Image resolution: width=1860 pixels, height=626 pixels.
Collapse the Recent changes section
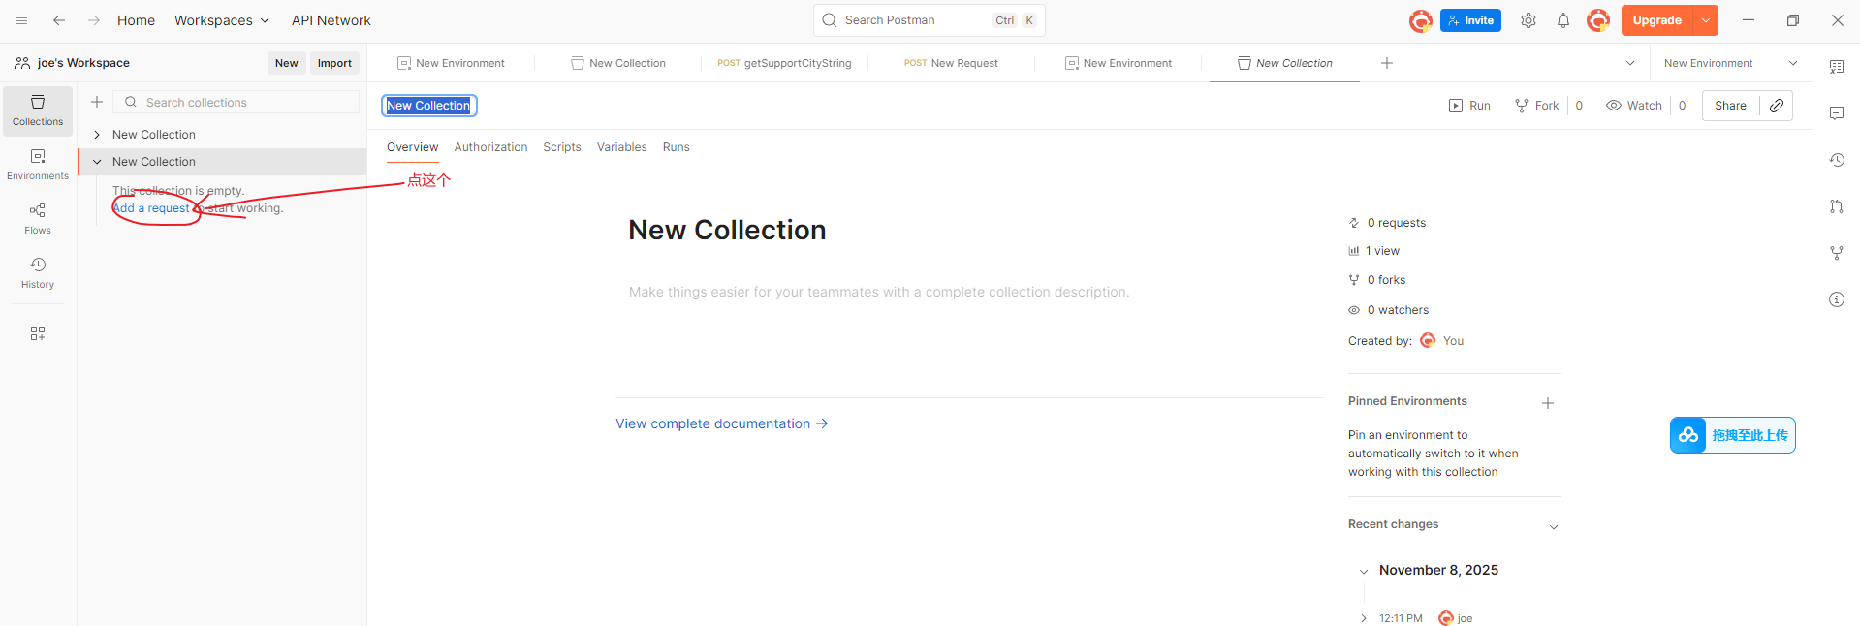[1553, 527]
